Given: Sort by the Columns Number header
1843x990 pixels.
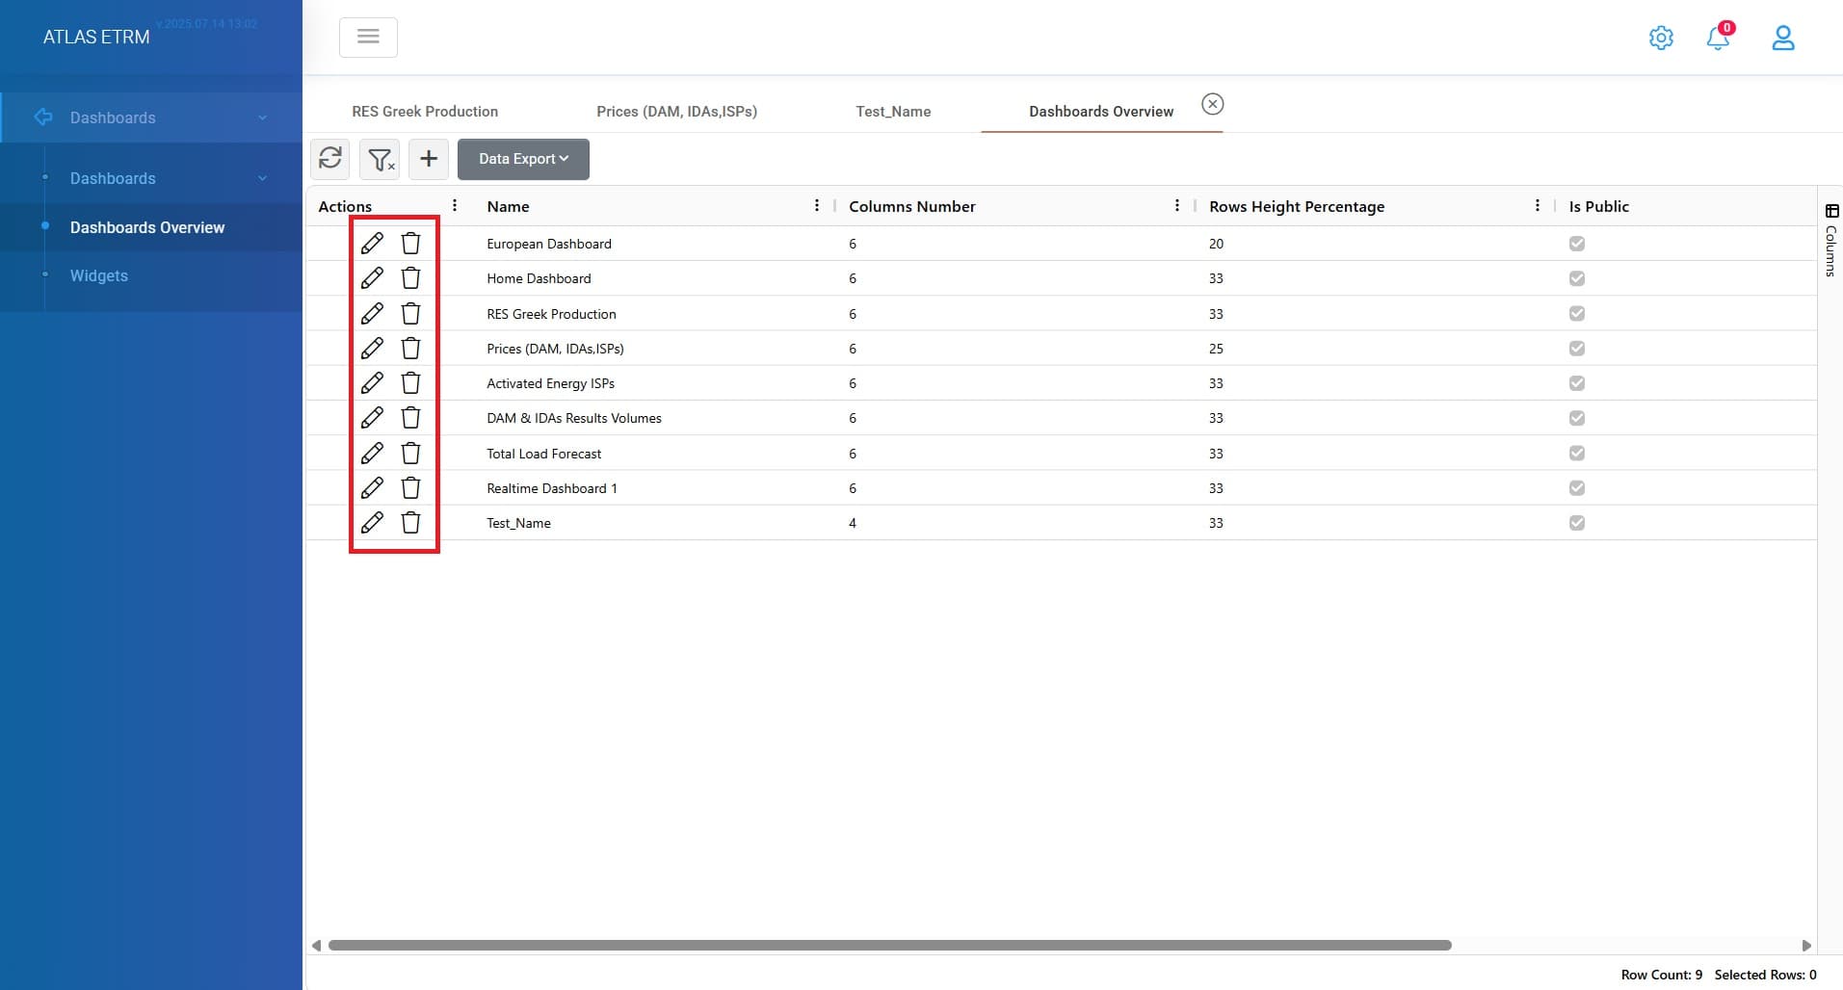Looking at the screenshot, I should 911,206.
